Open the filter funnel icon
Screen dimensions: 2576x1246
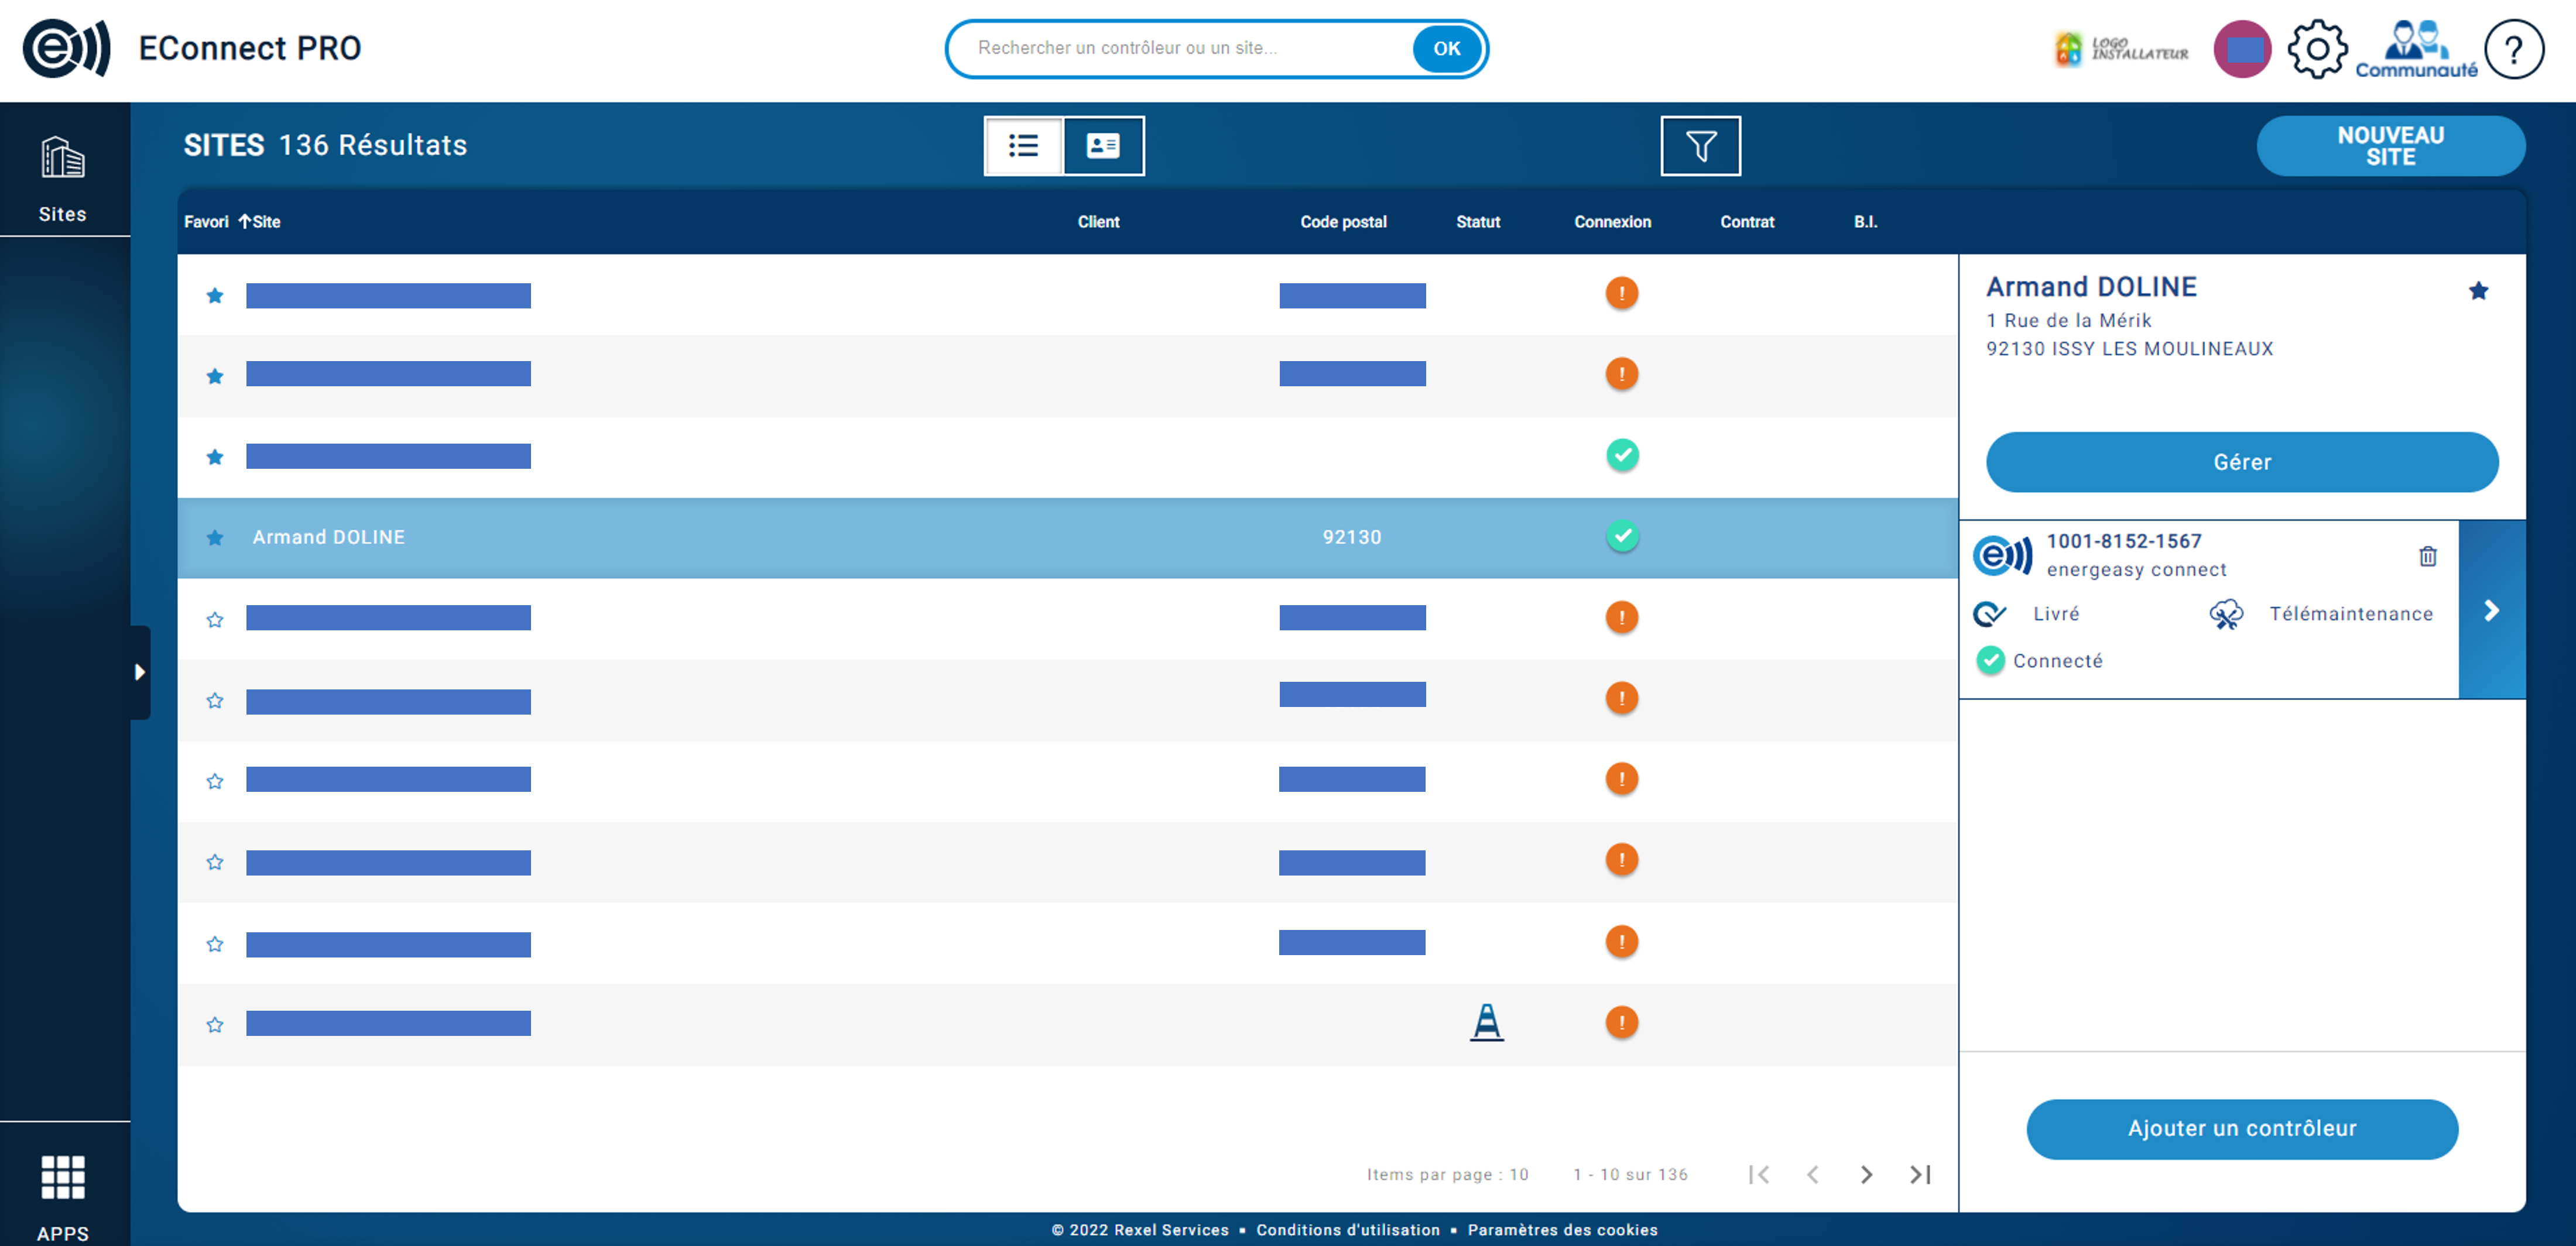[1701, 146]
